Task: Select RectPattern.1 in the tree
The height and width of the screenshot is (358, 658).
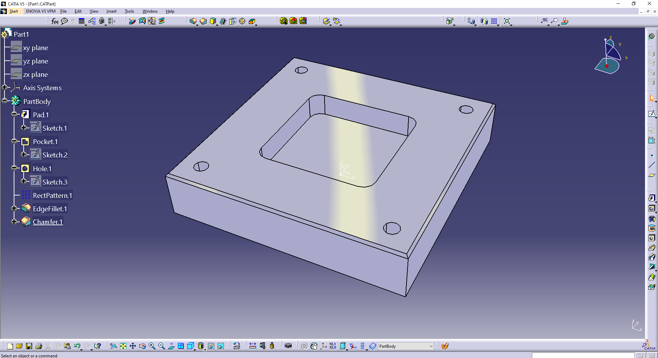Action: pos(52,195)
